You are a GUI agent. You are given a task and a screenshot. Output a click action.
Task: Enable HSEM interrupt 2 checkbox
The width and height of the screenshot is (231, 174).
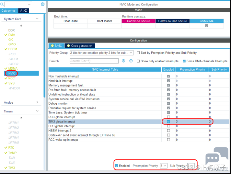168,131
